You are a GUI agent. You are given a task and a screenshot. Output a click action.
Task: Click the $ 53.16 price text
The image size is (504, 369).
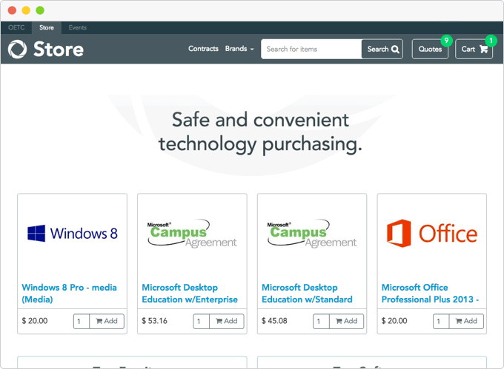[155, 321]
